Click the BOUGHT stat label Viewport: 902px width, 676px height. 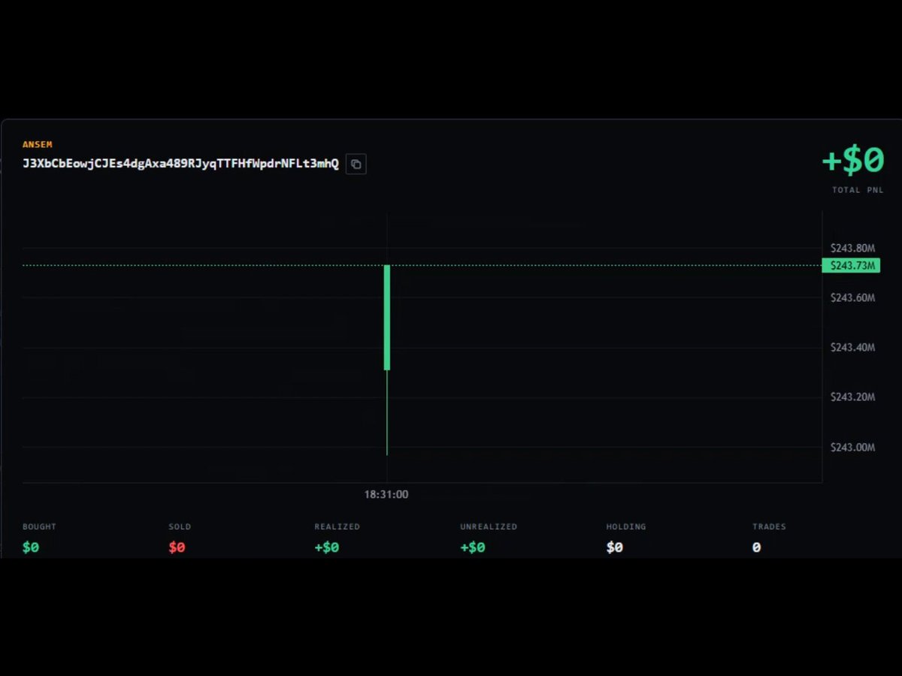coord(39,527)
